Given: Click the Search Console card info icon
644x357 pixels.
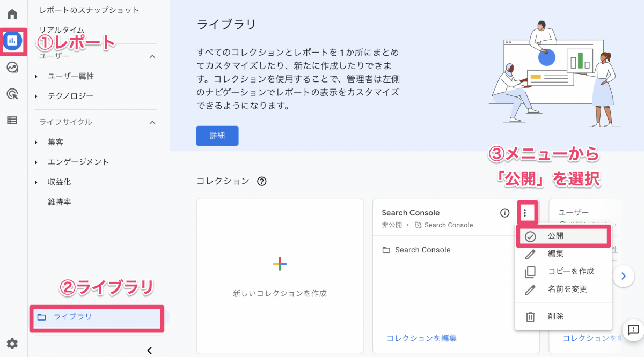Looking at the screenshot, I should point(504,213).
